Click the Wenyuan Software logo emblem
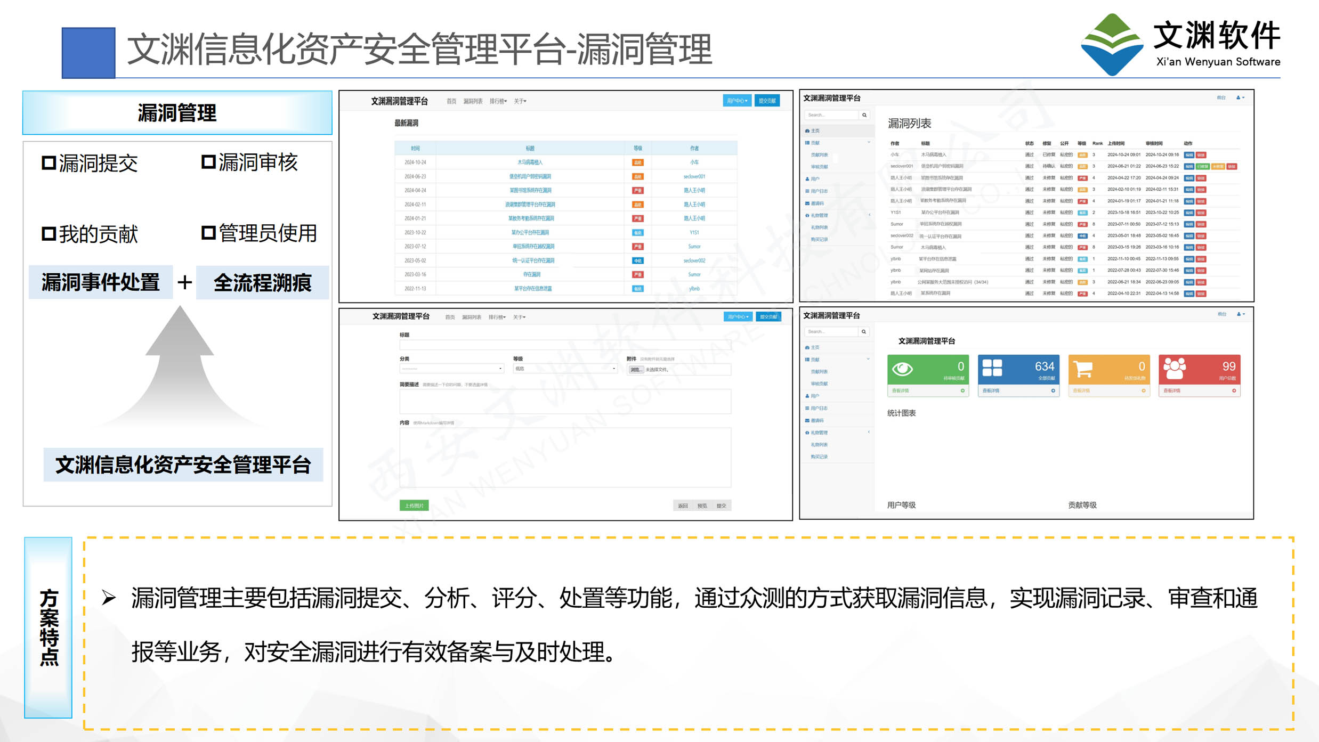 1112,45
